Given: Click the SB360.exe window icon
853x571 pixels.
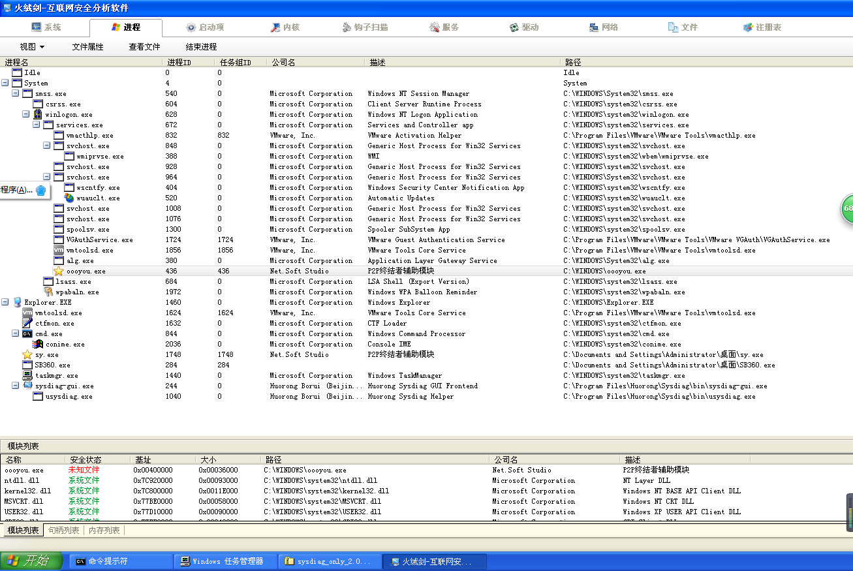Looking at the screenshot, I should point(27,365).
